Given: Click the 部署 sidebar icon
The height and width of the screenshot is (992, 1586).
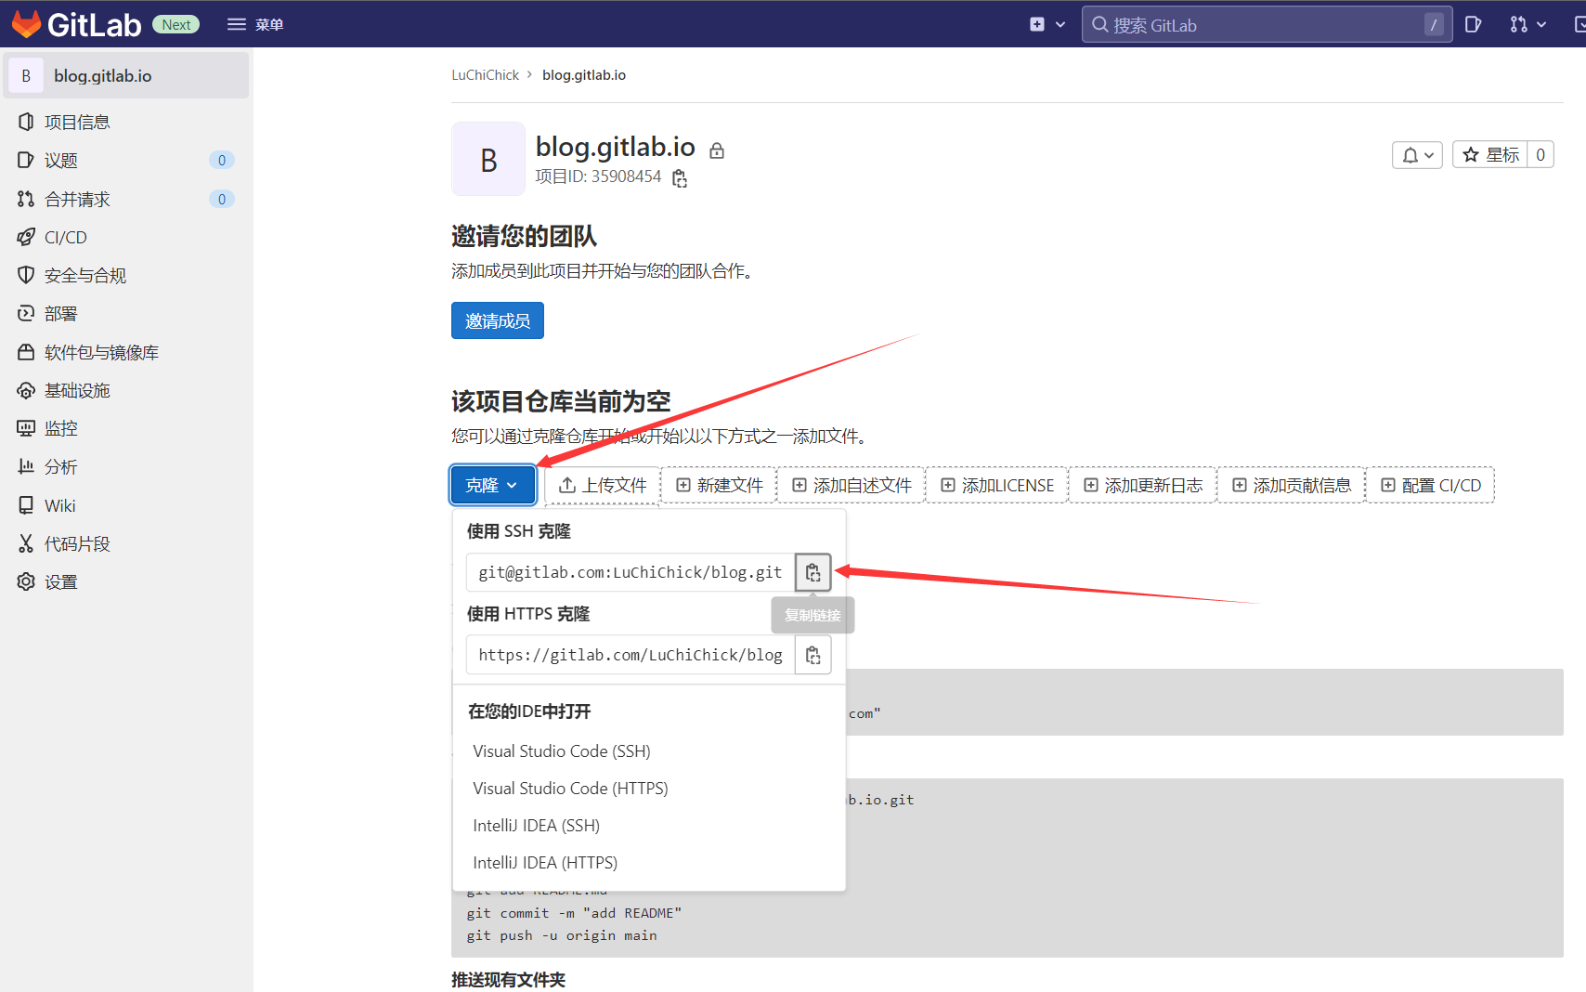Looking at the screenshot, I should pos(26,313).
